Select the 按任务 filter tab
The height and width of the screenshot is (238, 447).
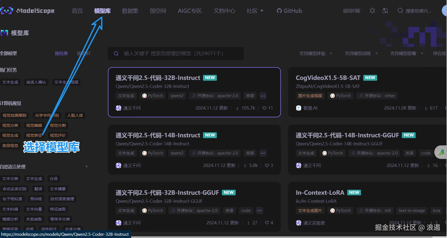61,53
